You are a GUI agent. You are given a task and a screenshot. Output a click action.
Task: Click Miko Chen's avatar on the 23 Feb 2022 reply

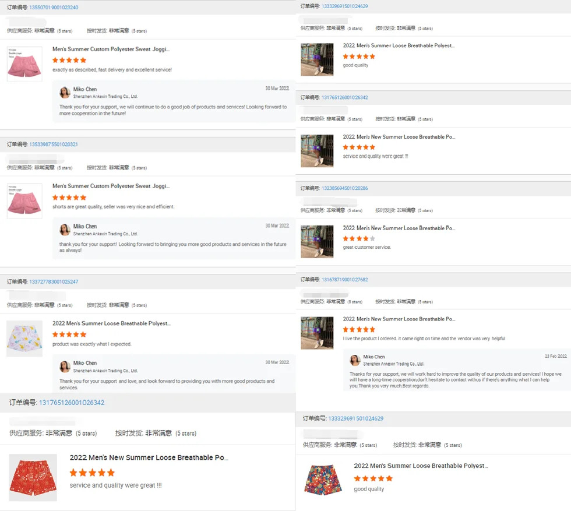(x=355, y=360)
